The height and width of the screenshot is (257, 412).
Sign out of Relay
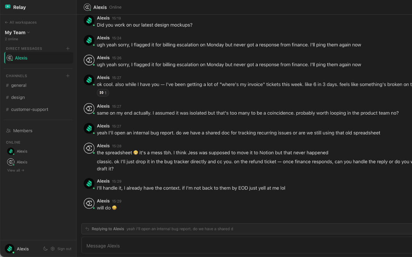click(x=64, y=249)
